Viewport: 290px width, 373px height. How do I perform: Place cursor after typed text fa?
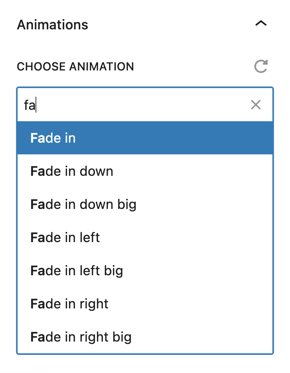coord(36,105)
